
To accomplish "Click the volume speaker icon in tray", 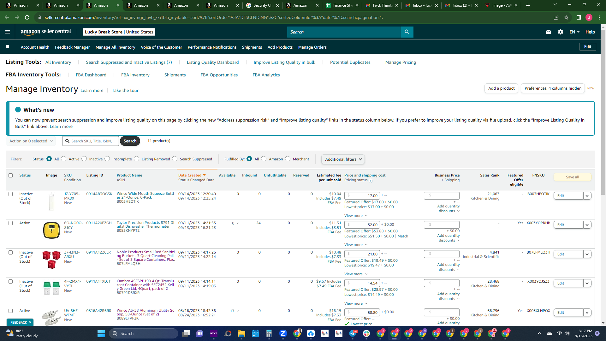I will point(567,333).
